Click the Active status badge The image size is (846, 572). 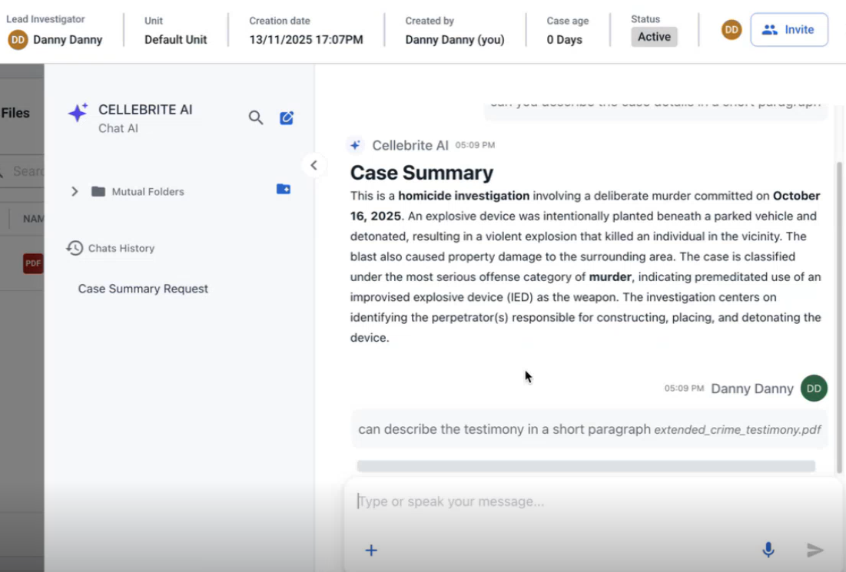(654, 37)
